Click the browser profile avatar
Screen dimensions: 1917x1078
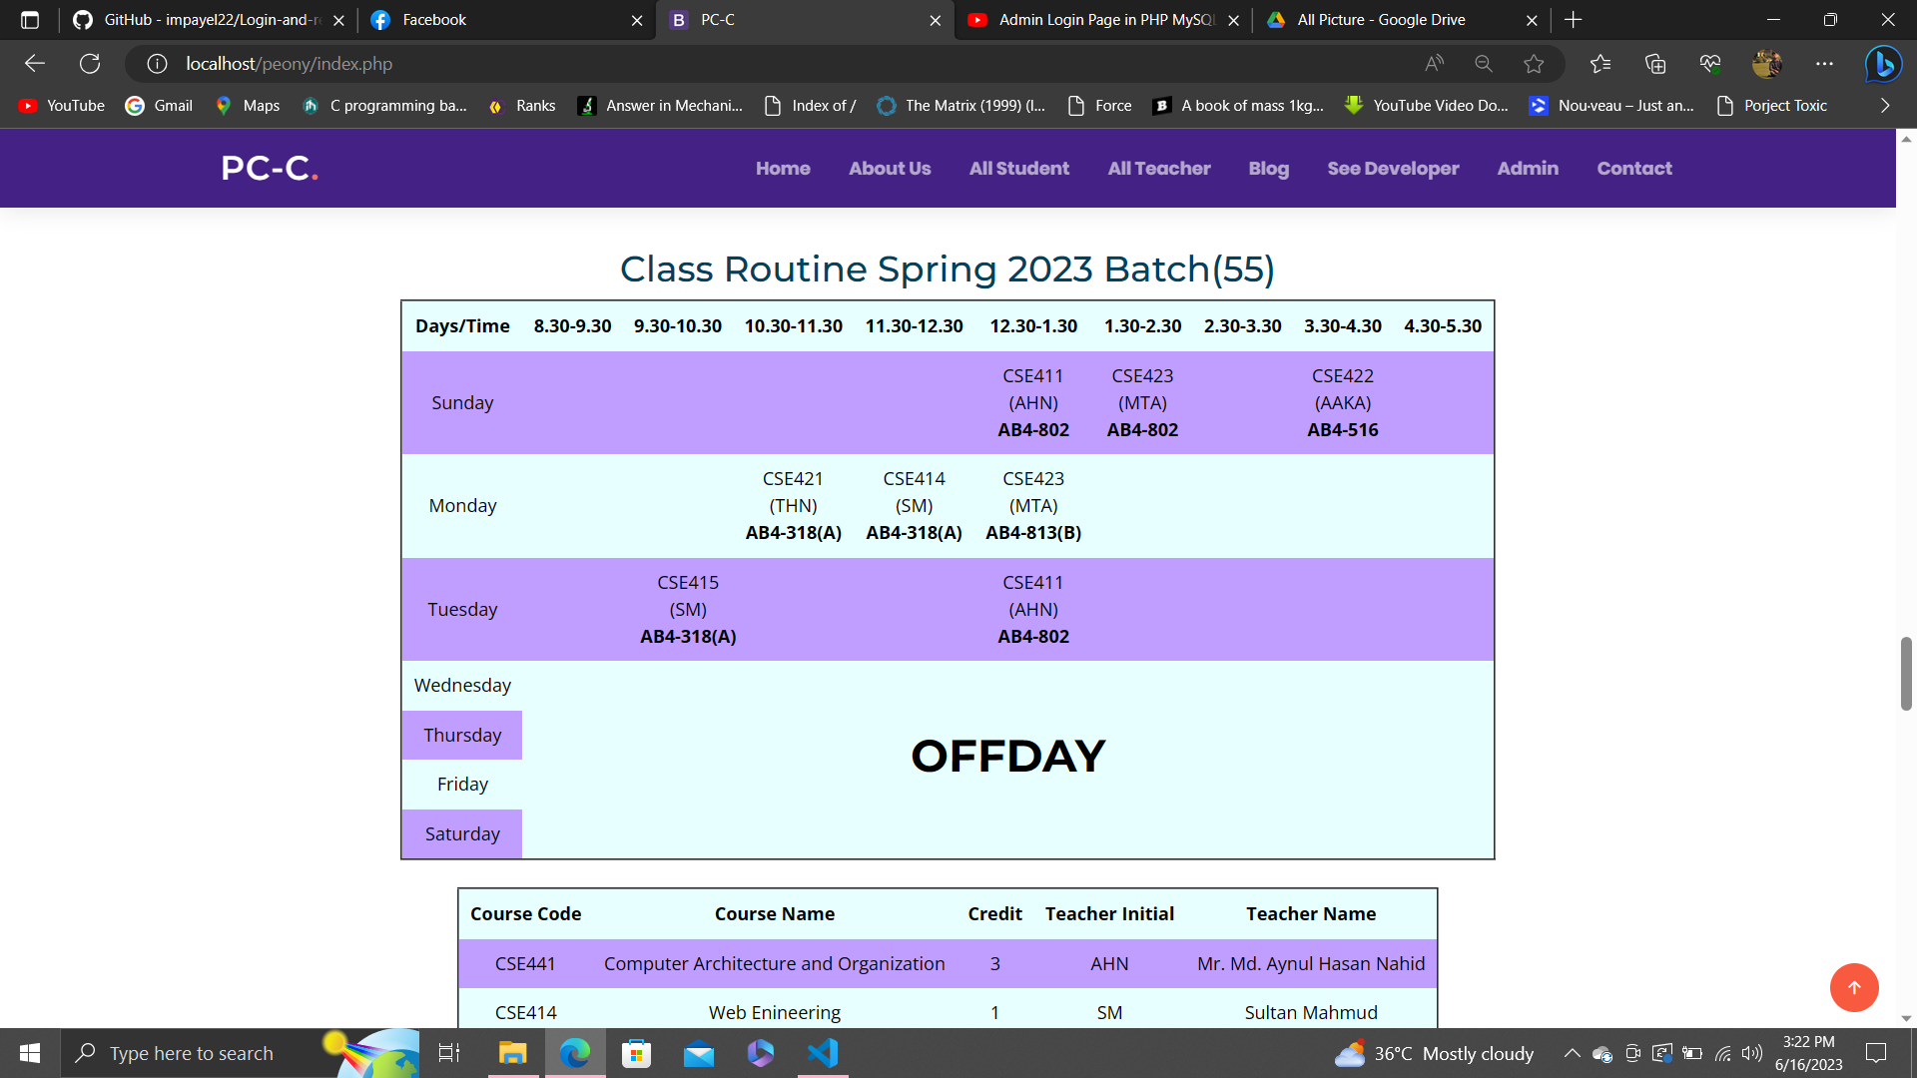1766,63
